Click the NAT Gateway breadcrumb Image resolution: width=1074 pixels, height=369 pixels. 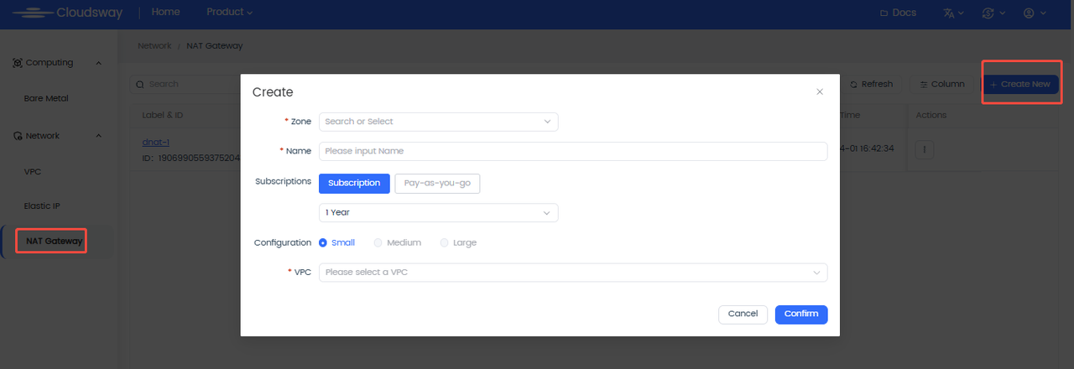tap(215, 45)
